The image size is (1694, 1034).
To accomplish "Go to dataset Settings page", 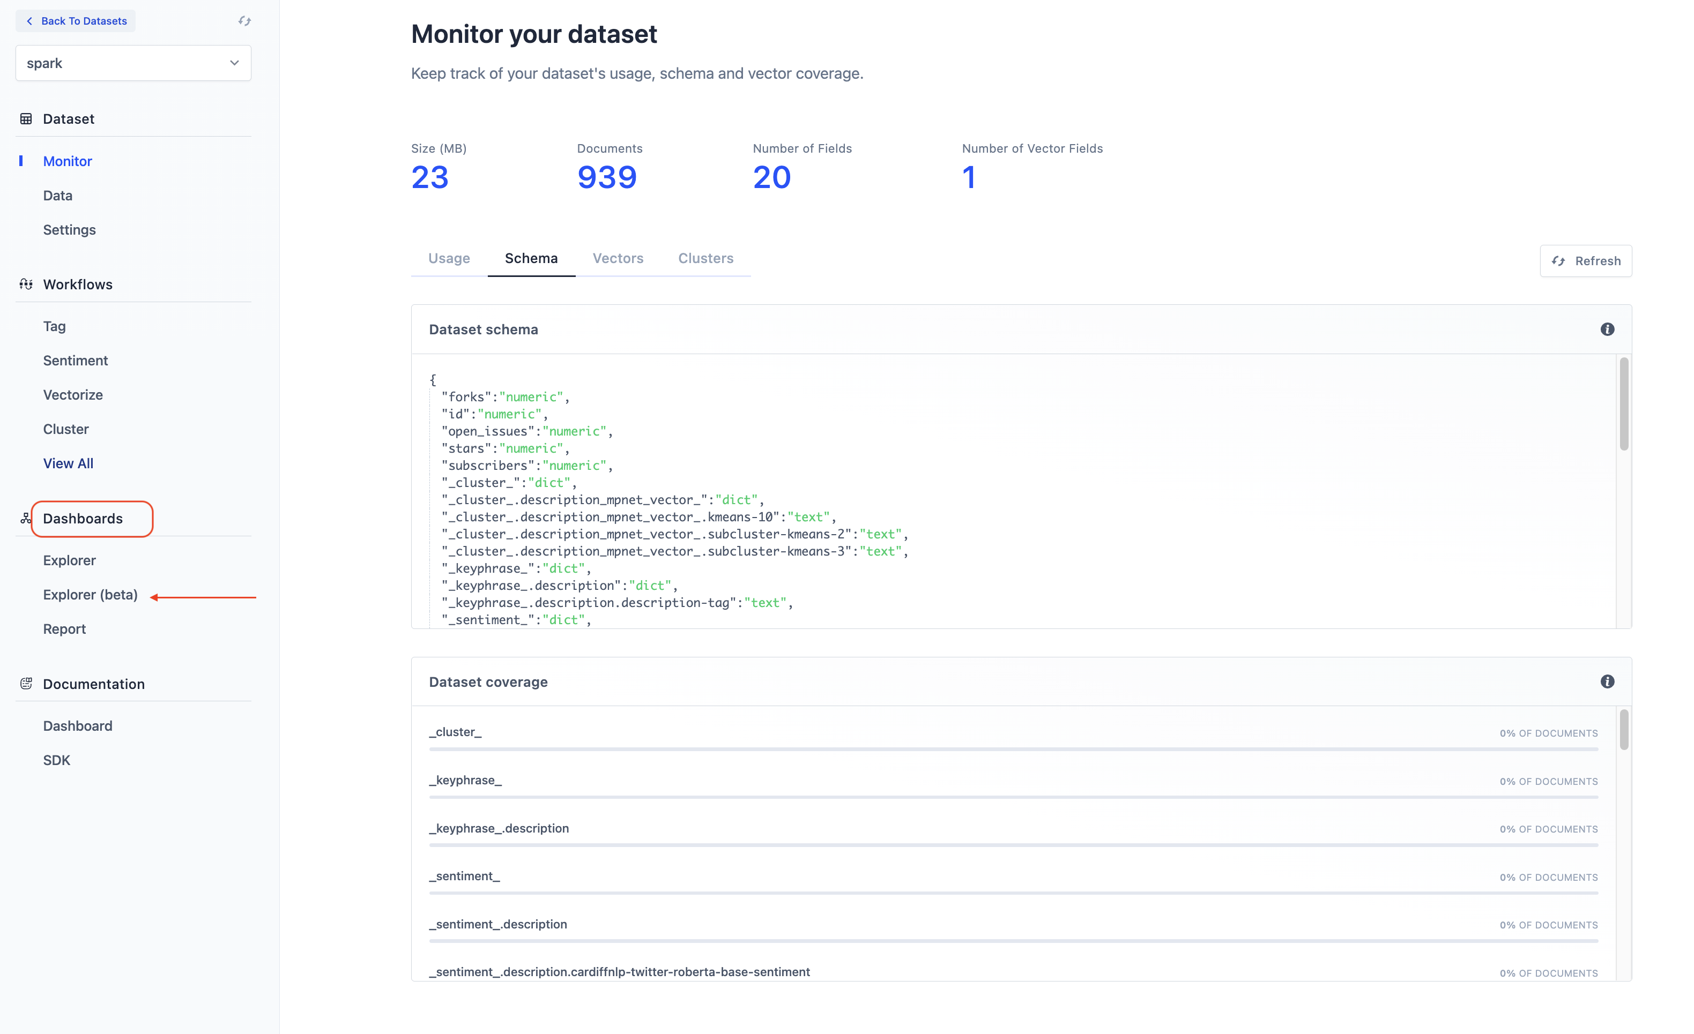I will 70,229.
